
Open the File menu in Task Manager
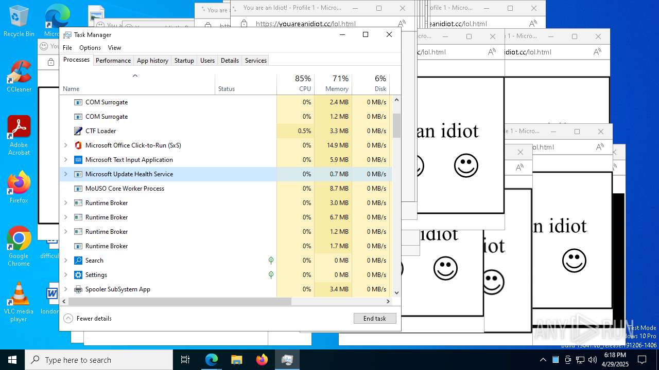67,48
